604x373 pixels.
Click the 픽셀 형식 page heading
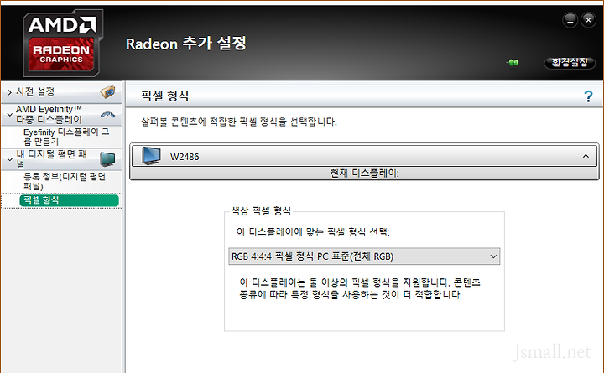pyautogui.click(x=165, y=96)
